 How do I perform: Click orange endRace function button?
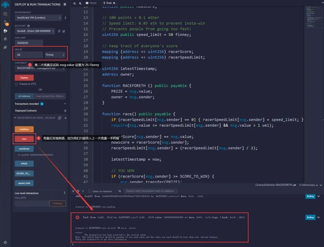tap(24, 129)
